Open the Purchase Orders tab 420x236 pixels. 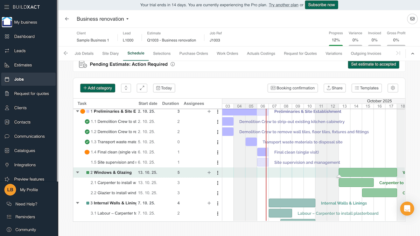194,53
